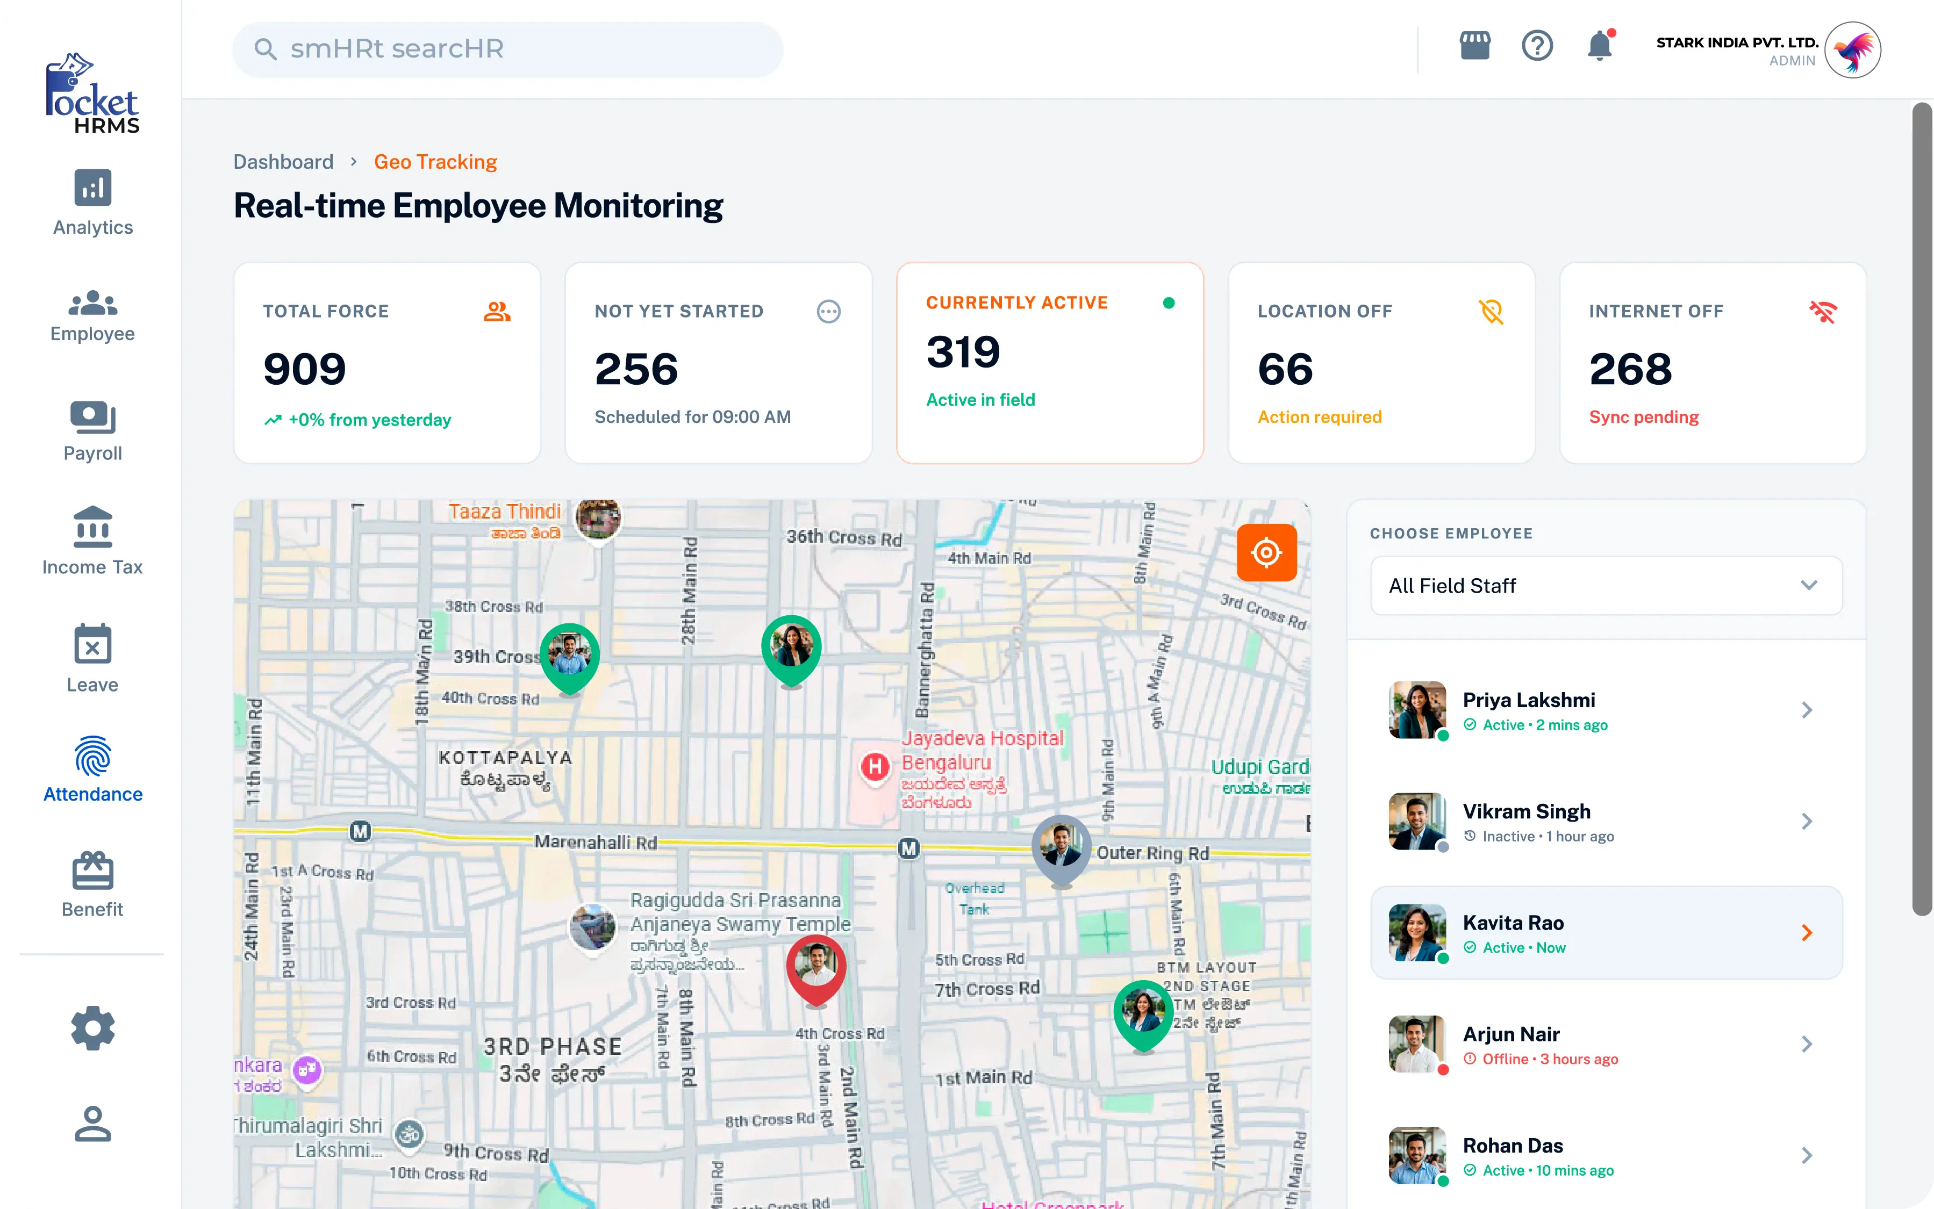Click the green pin near 39th Cross
Screen dimensions: 1934x1209
tap(569, 658)
